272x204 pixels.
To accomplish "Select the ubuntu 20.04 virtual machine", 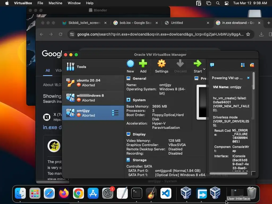I will [x=93, y=83].
